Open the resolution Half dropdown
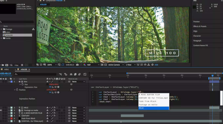 93,65
